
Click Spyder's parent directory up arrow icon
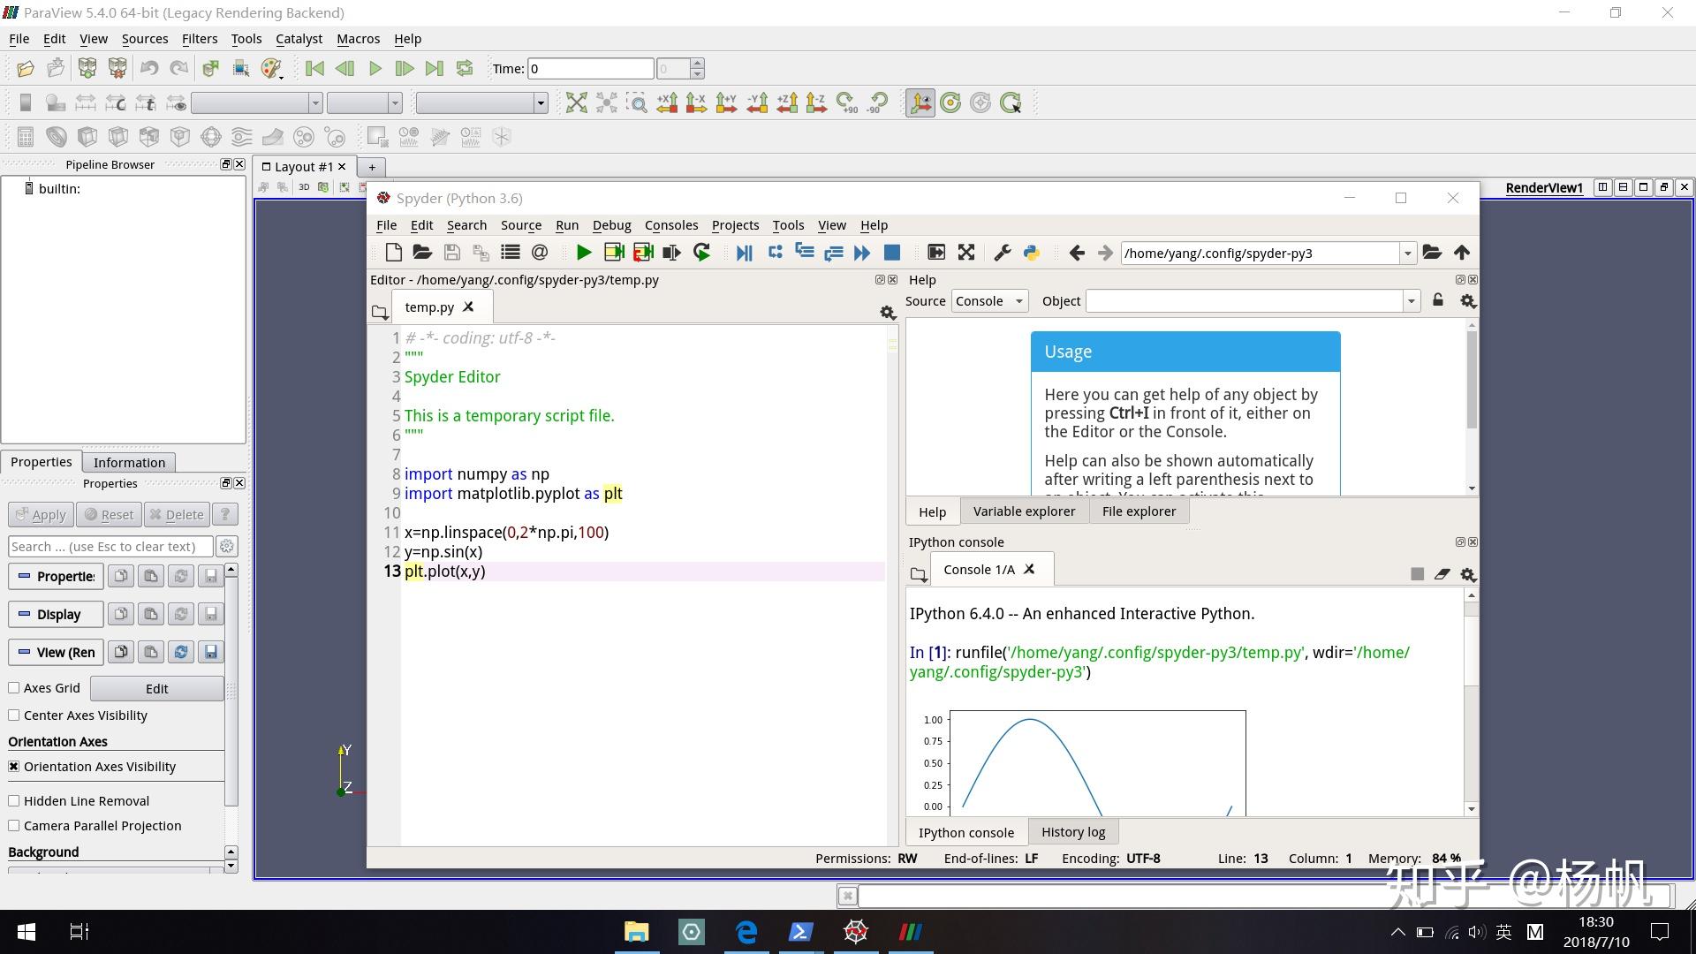1462,253
